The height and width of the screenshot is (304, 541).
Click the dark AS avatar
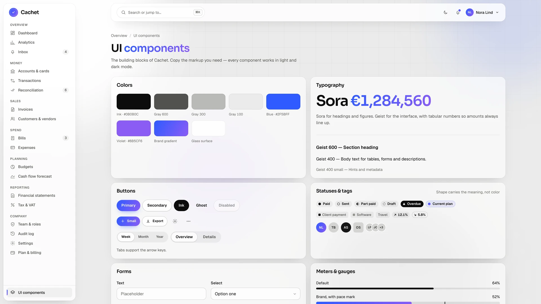[x=346, y=227]
